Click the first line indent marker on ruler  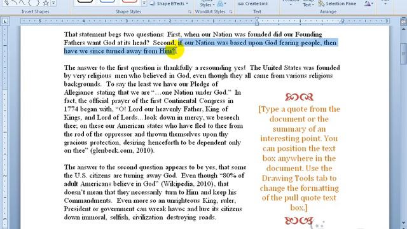tap(257, 19)
